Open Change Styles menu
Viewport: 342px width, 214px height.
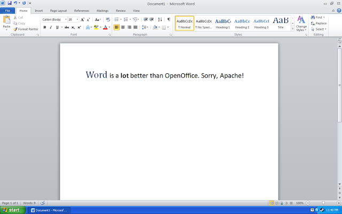point(301,23)
